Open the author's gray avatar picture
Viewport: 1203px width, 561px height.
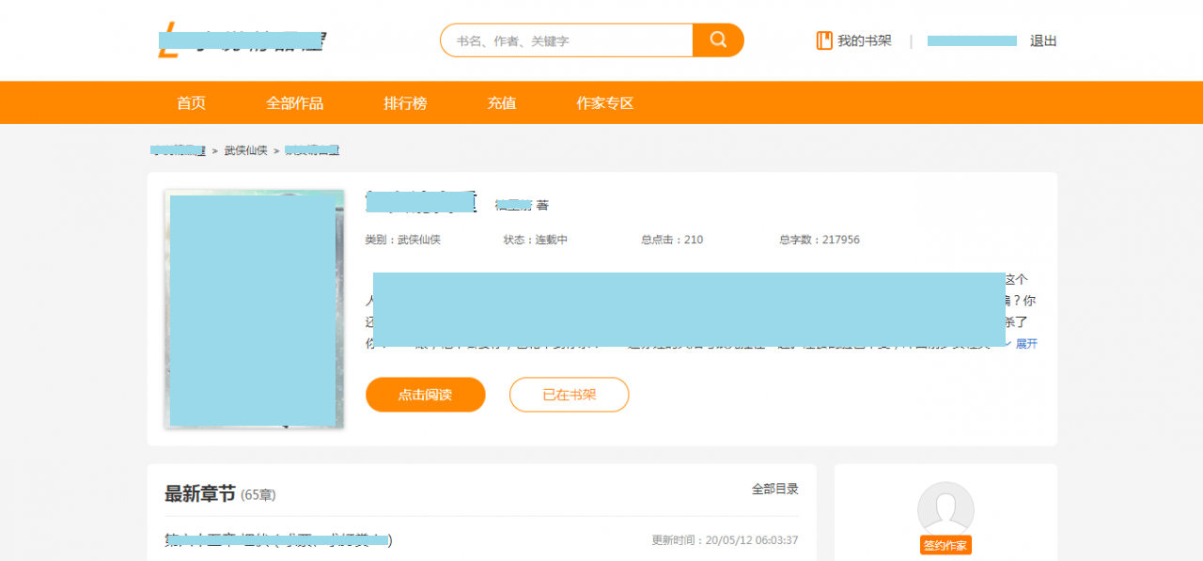tap(945, 509)
